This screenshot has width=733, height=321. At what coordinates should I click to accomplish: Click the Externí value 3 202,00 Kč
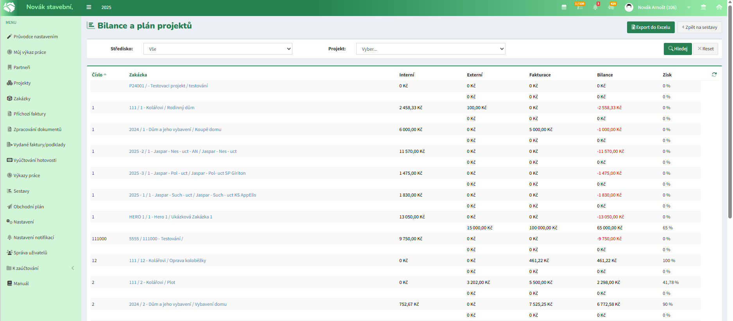[479, 282]
